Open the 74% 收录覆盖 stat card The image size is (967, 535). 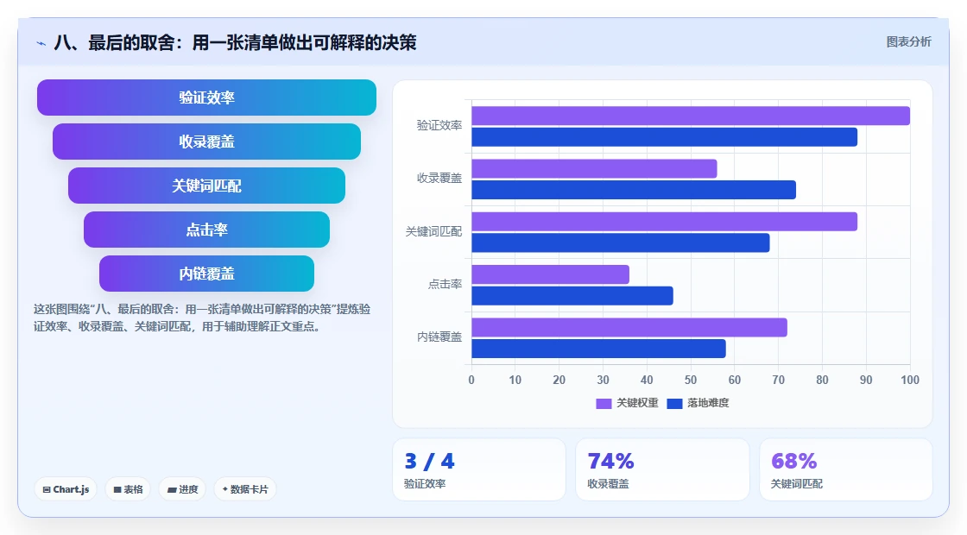pos(662,469)
